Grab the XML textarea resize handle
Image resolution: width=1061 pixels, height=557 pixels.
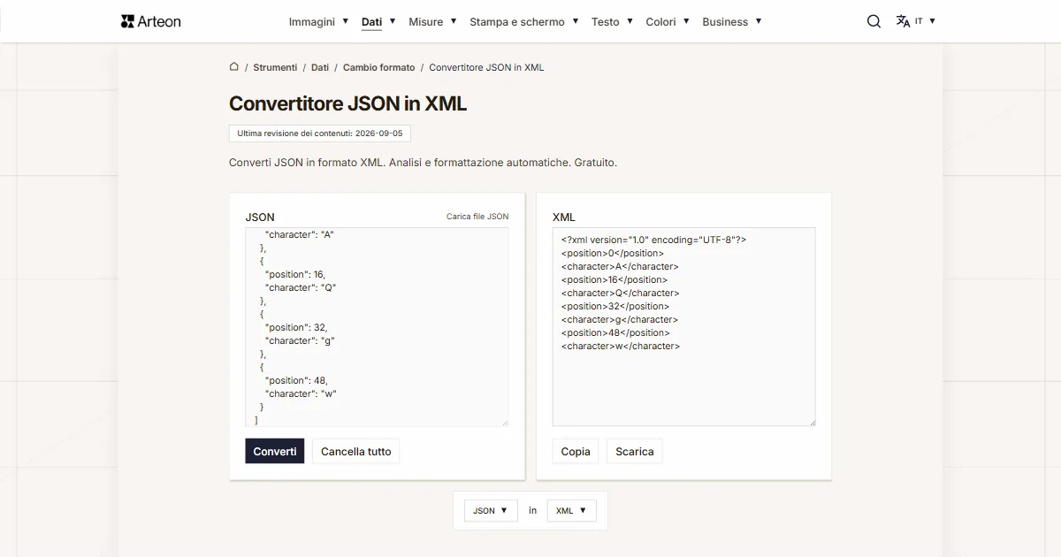pos(812,423)
